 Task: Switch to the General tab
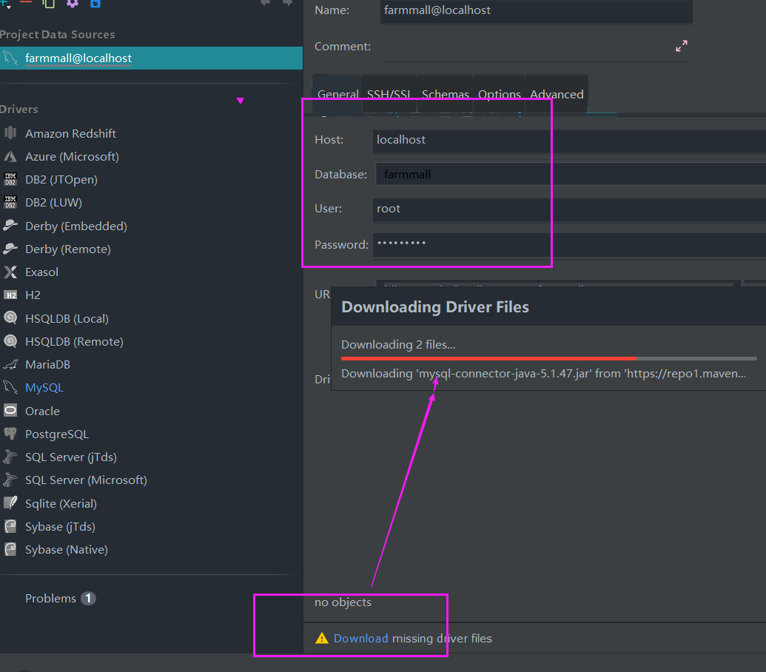(x=337, y=94)
